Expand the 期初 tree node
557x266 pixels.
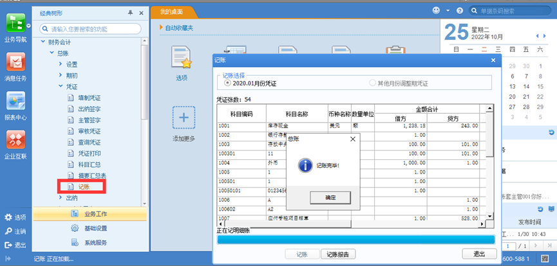[x=61, y=75]
